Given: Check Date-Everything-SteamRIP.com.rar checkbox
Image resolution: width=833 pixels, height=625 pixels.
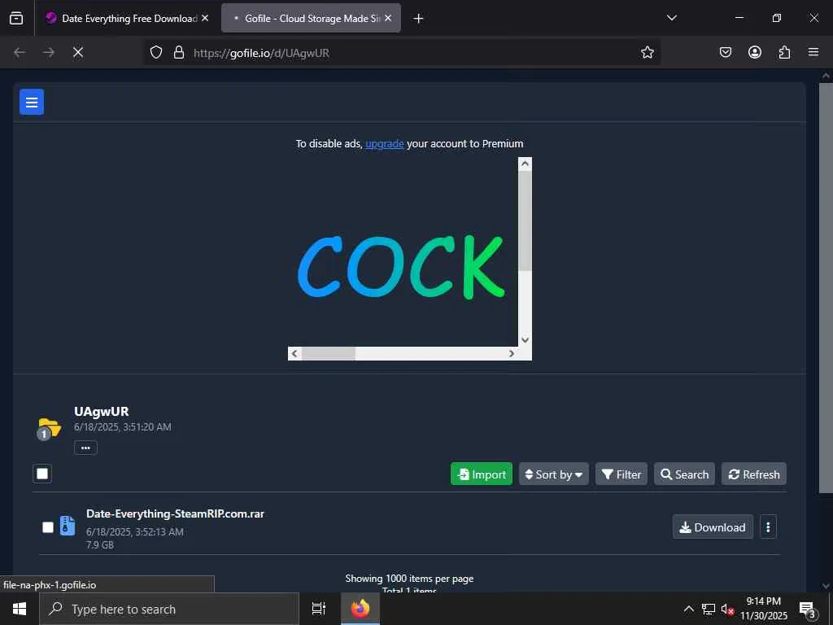Looking at the screenshot, I should 48,527.
